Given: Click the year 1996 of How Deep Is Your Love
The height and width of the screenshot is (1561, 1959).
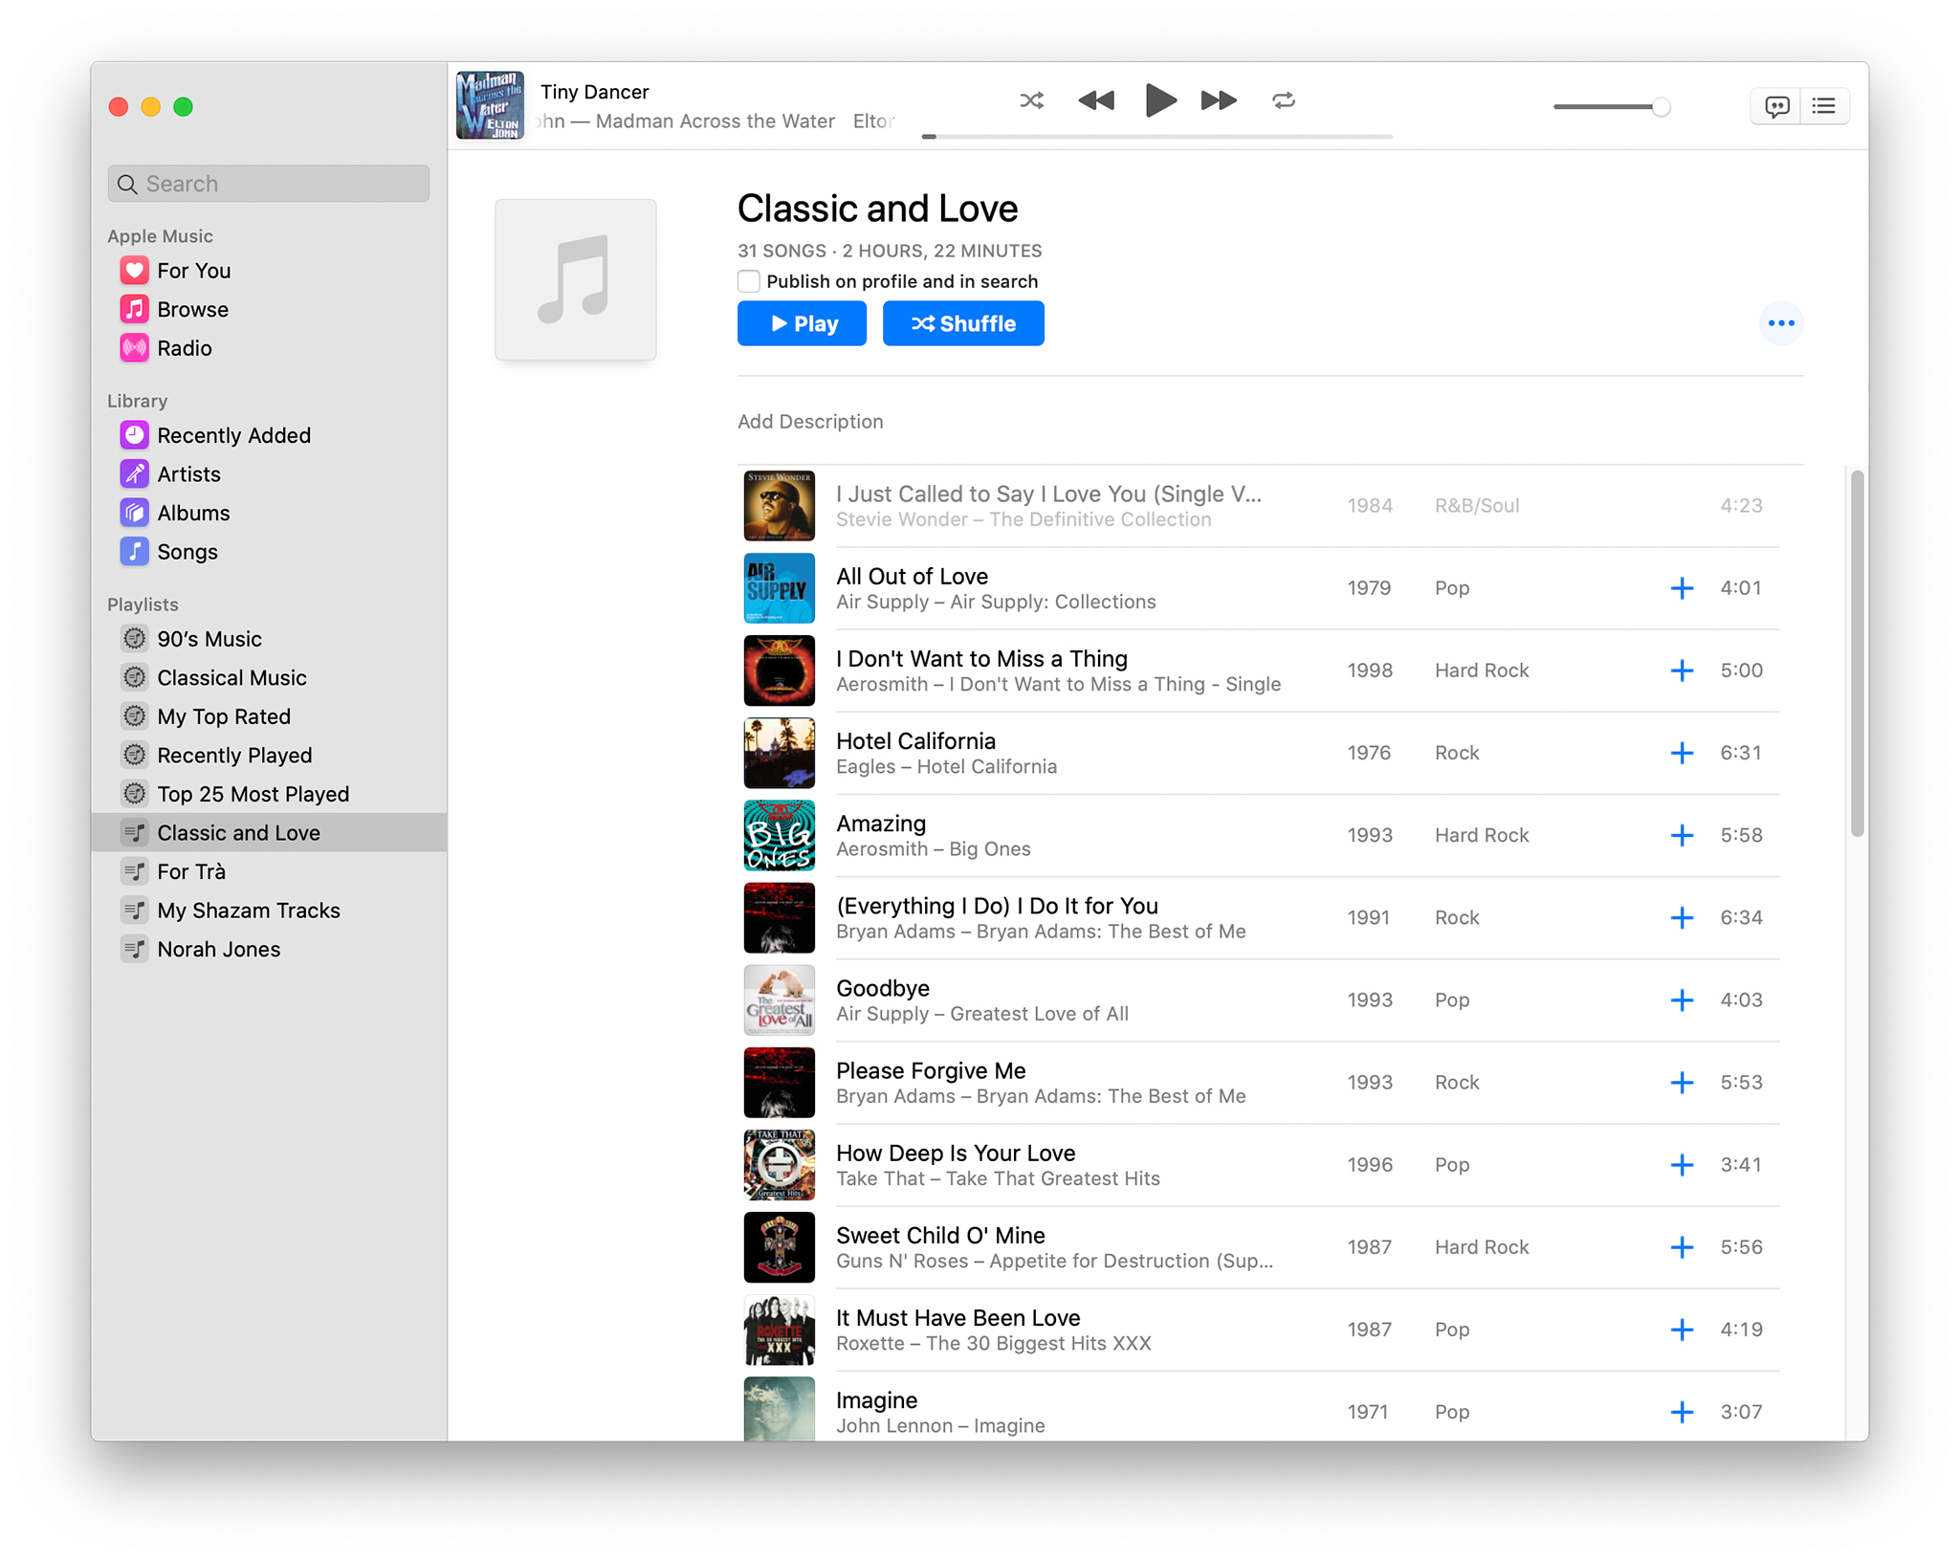Looking at the screenshot, I should (x=1370, y=1165).
